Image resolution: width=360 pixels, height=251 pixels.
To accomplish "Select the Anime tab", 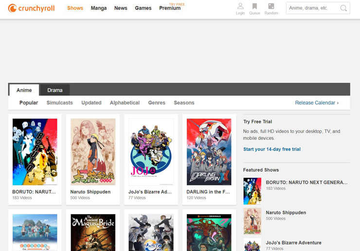I will [x=24, y=90].
